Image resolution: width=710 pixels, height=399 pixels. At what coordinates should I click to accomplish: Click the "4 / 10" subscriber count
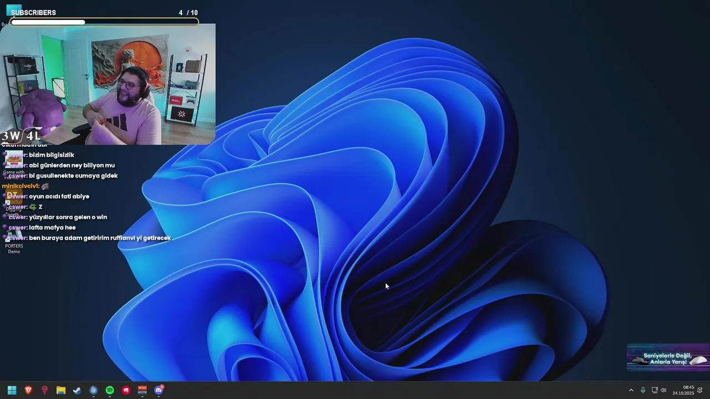(x=188, y=13)
